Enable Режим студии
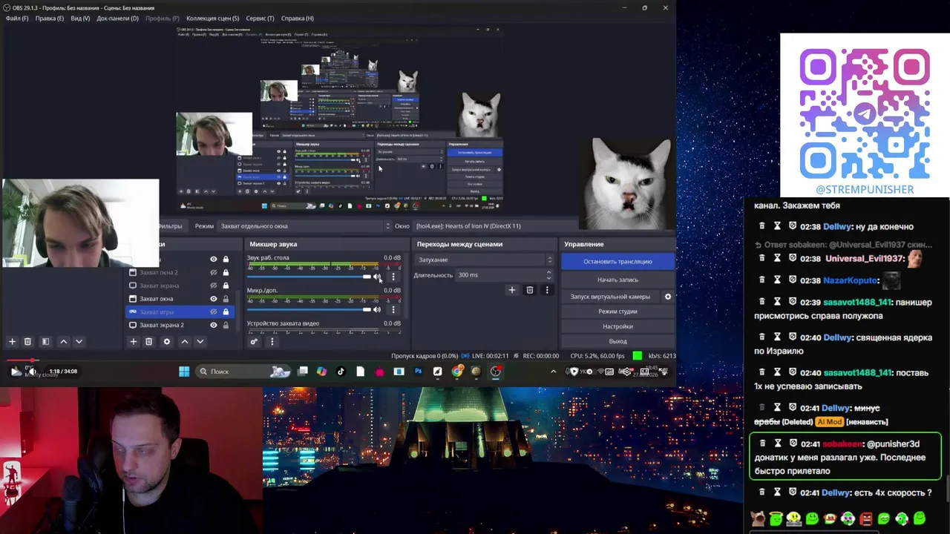This screenshot has width=950, height=534. [x=617, y=311]
